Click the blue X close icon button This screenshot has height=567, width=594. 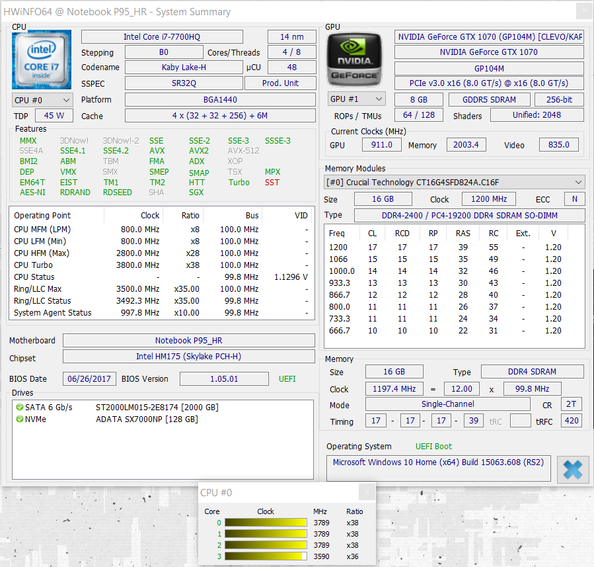[x=572, y=470]
